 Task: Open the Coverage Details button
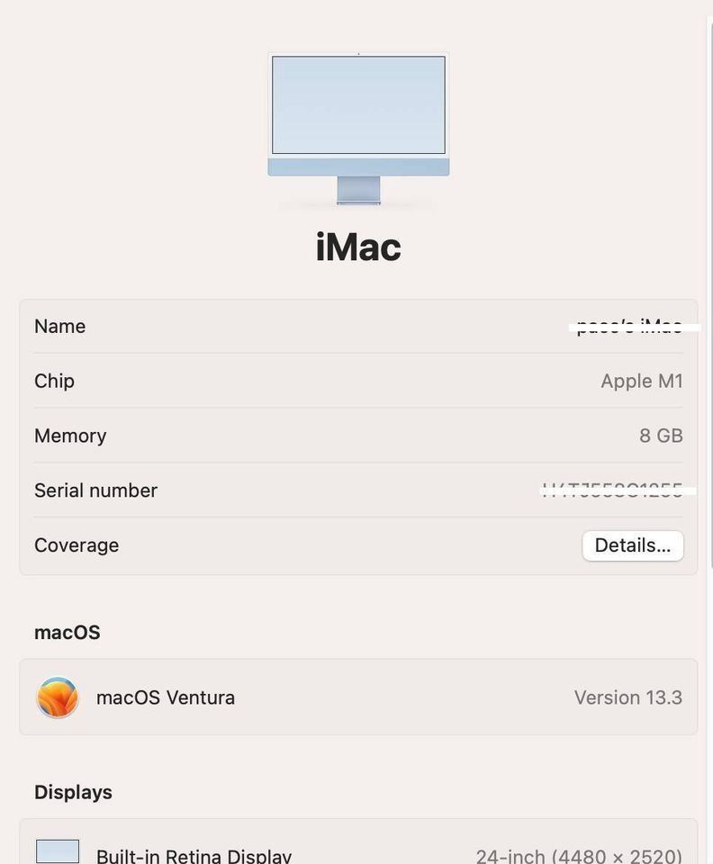coord(633,545)
